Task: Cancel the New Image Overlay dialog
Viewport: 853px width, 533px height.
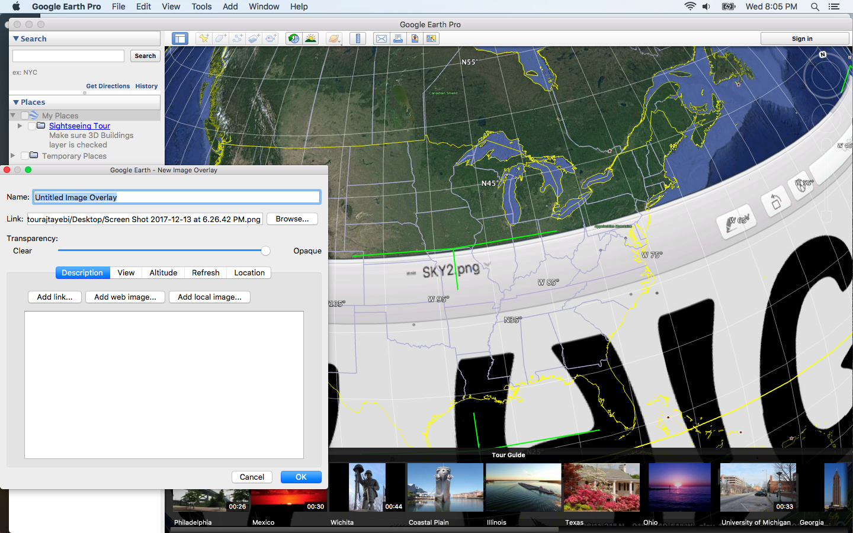Action: click(252, 477)
